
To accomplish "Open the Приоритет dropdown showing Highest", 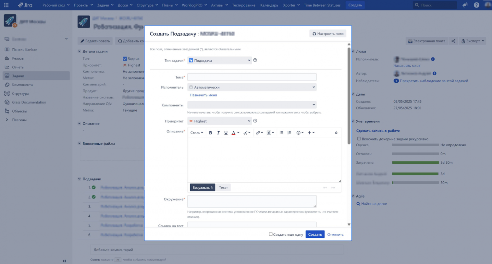I will point(219,121).
